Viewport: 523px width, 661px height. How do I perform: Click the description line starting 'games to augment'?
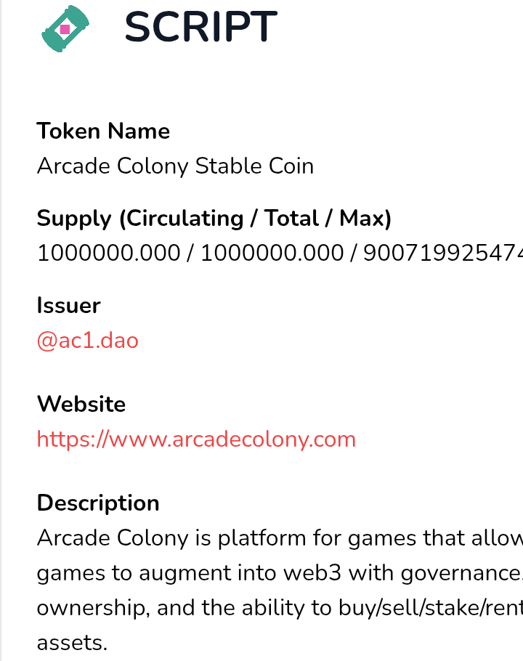point(280,573)
